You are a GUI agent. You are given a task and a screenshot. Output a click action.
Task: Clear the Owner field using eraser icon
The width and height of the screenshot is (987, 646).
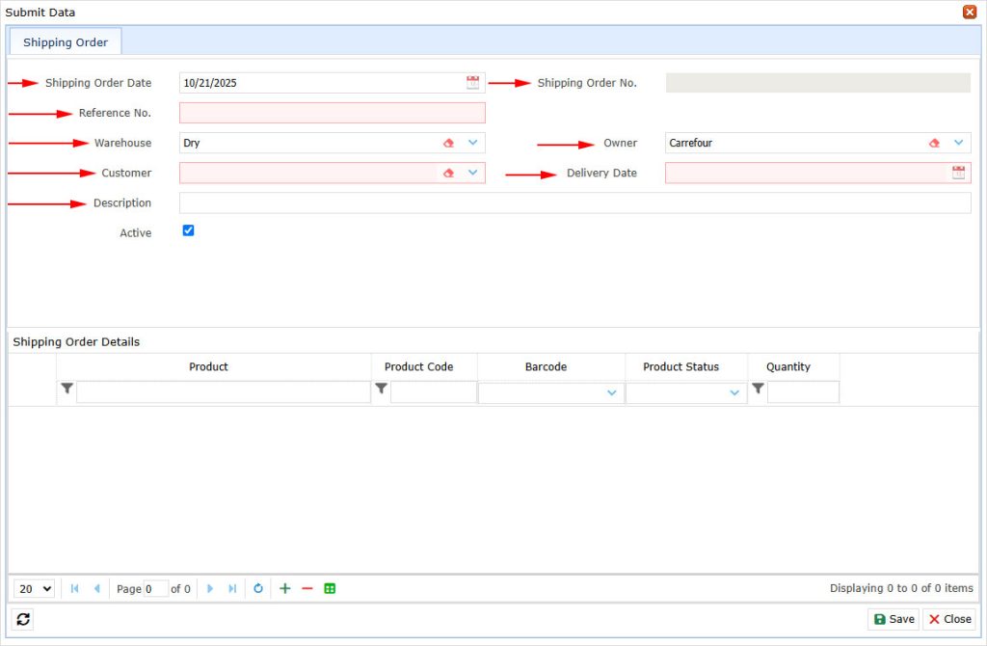pyautogui.click(x=934, y=143)
